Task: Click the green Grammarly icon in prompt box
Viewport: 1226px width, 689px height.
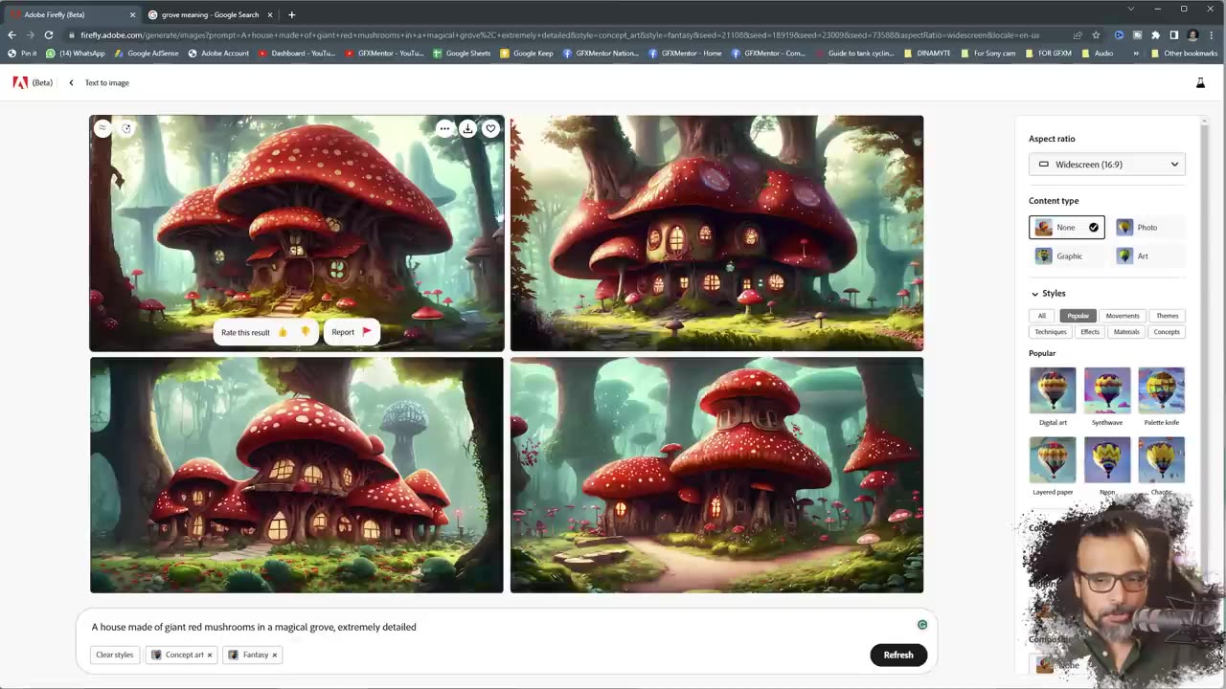Action: coord(922,625)
